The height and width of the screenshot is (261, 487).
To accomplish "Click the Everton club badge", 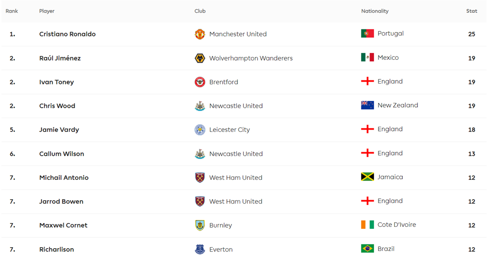I will click(200, 249).
